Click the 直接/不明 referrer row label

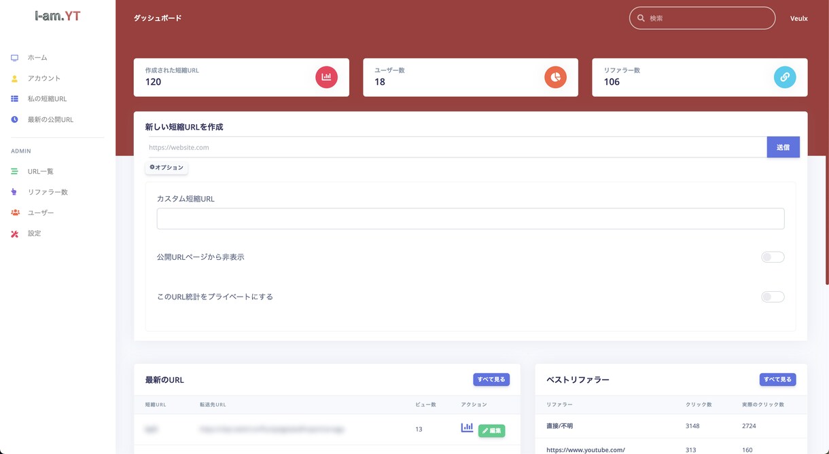[x=560, y=426]
